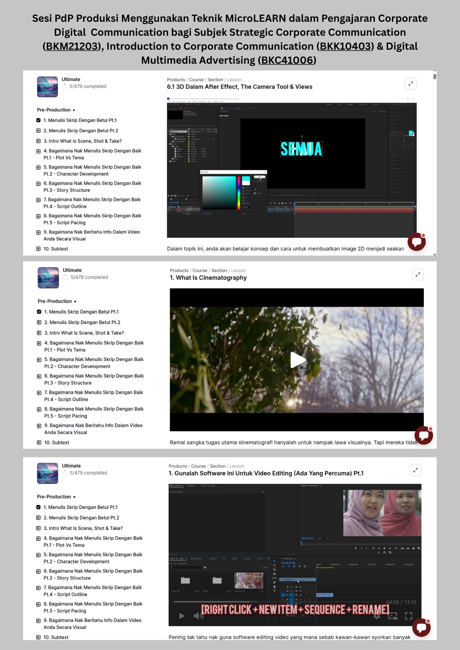Image resolution: width=460 pixels, height=650 pixels.
Task: Mute the Video Editing player's volume icon
Action: coord(198,616)
